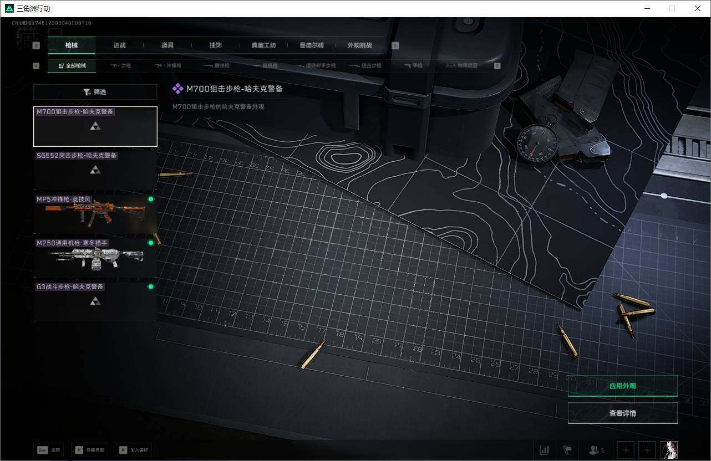The image size is (711, 461).
Task: Select the MP5冲锋枪-竞技风 skin thumbnail
Action: tap(95, 214)
